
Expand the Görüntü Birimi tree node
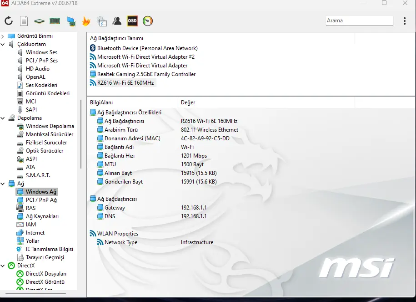[3, 36]
